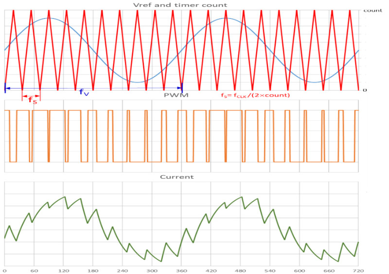The width and height of the screenshot is (389, 274).
Task: Click the 540 x-axis tick label
Action: point(270,270)
